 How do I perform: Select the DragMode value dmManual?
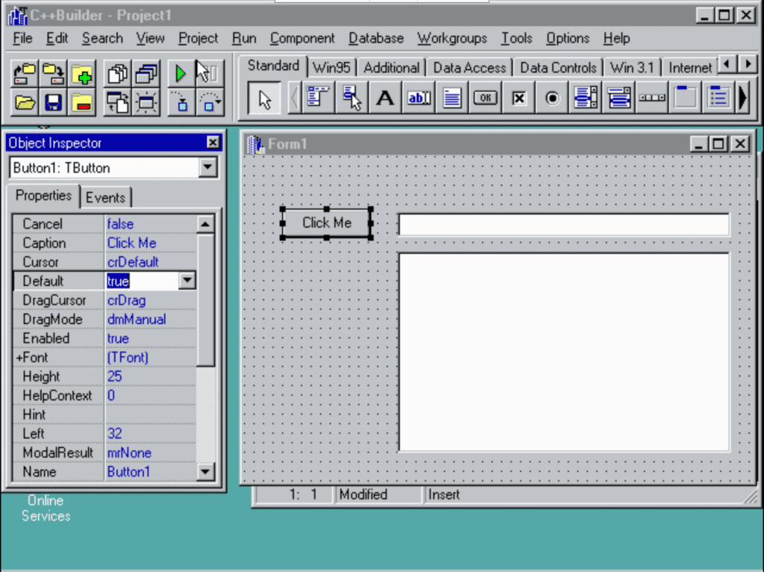pyautogui.click(x=151, y=320)
